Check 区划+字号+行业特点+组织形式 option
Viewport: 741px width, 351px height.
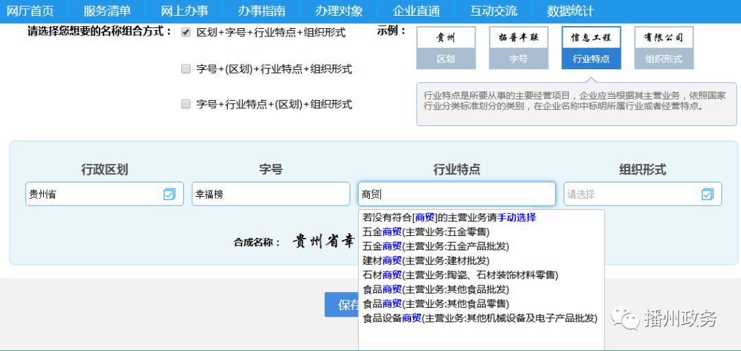click(x=186, y=32)
